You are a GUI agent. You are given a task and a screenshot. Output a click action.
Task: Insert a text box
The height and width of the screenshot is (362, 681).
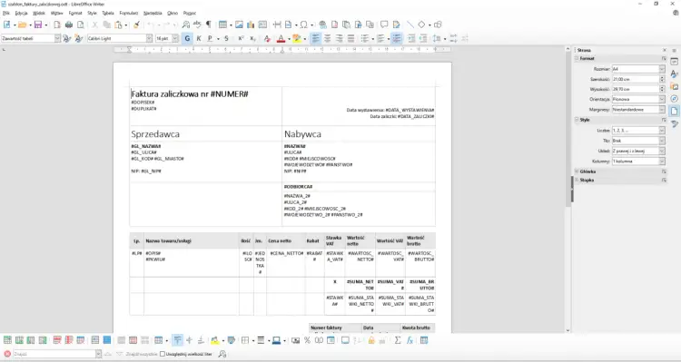pyautogui.click(x=262, y=24)
